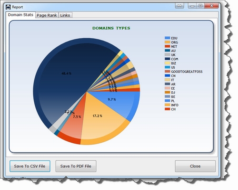The image size is (238, 190).
Task: Click the ORG legend color swatch
Action: pyautogui.click(x=168, y=42)
